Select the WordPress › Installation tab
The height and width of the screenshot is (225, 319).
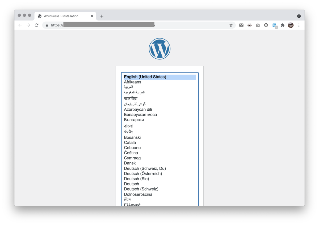pos(65,16)
